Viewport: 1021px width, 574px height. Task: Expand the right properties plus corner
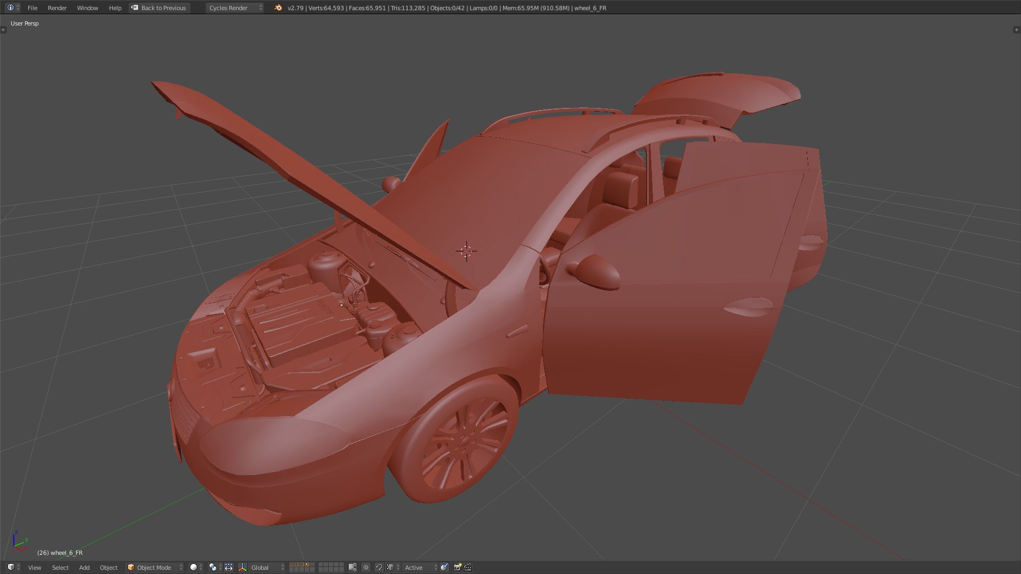click(x=1017, y=30)
